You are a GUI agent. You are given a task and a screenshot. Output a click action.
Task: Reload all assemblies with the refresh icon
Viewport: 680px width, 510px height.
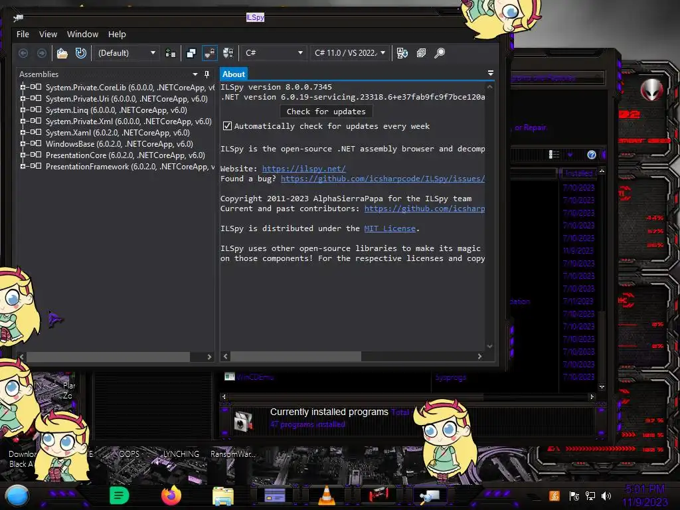point(80,53)
